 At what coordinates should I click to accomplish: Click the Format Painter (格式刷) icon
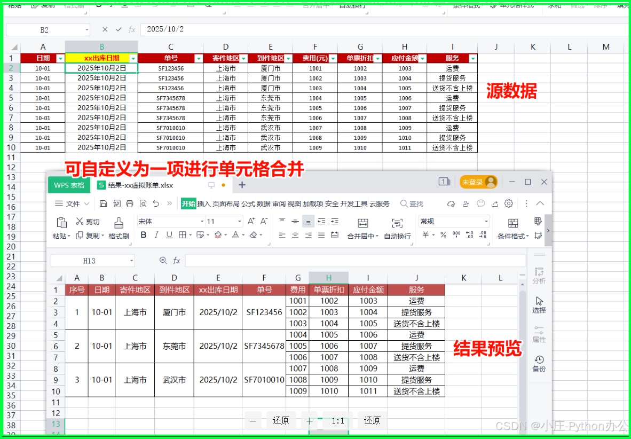coord(119,223)
